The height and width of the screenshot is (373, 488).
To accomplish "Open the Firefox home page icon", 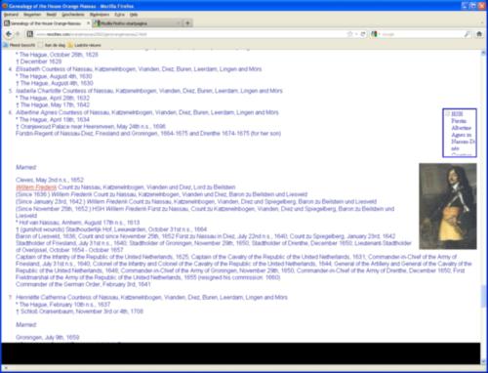I will pyautogui.click(x=479, y=34).
